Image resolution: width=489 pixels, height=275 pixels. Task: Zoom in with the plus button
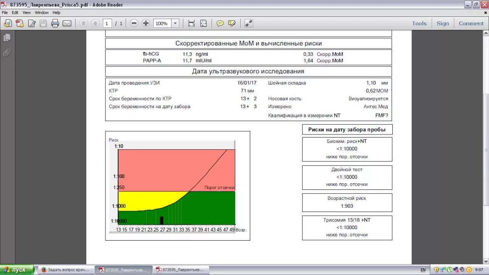click(x=146, y=23)
